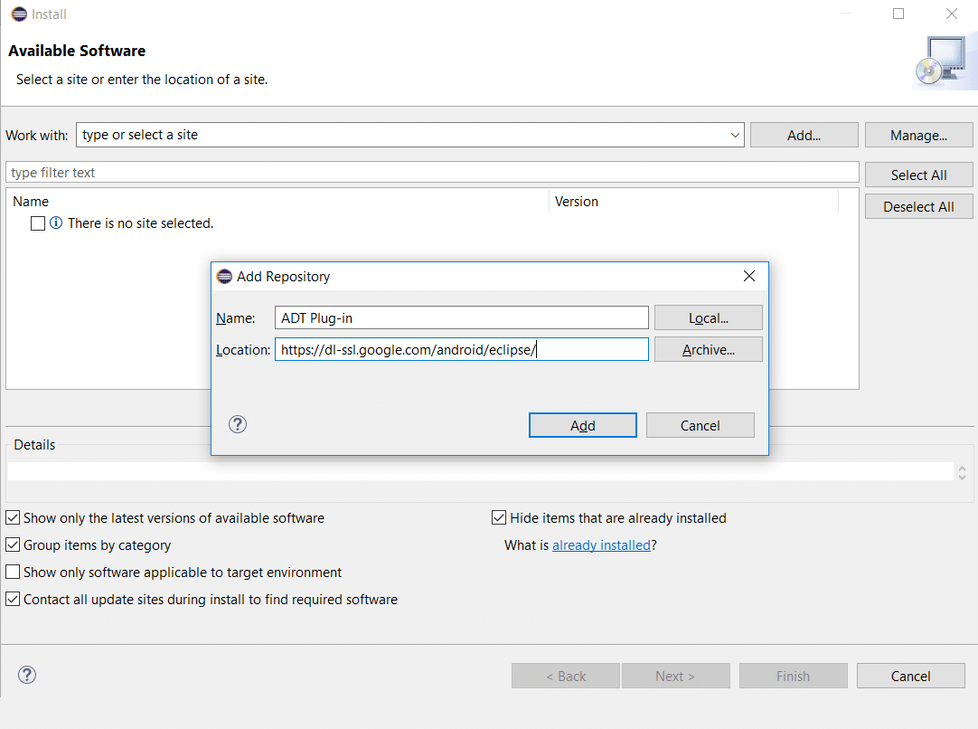
Task: Click the Archive... button
Action: [x=708, y=350]
